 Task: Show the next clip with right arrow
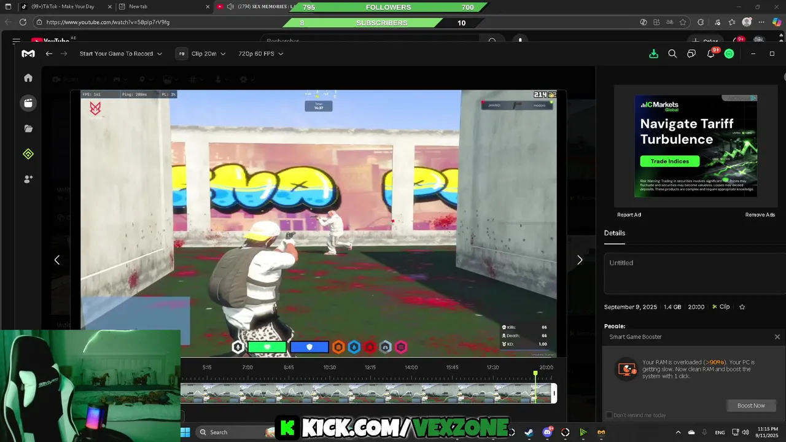(580, 260)
